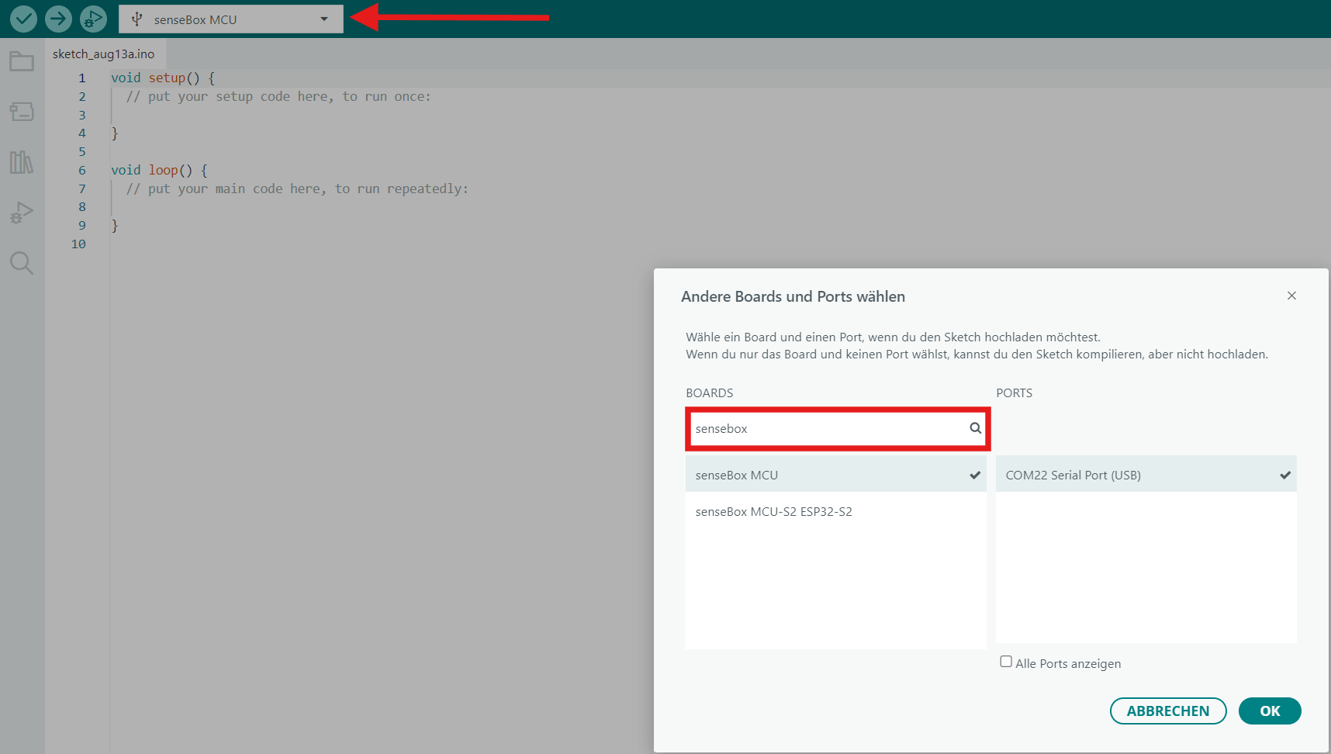The height and width of the screenshot is (754, 1331).
Task: Click line 3 in the code editor
Action: (x=310, y=115)
